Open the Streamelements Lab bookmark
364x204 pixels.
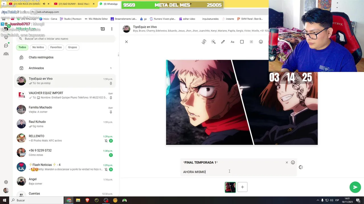tap(124, 19)
